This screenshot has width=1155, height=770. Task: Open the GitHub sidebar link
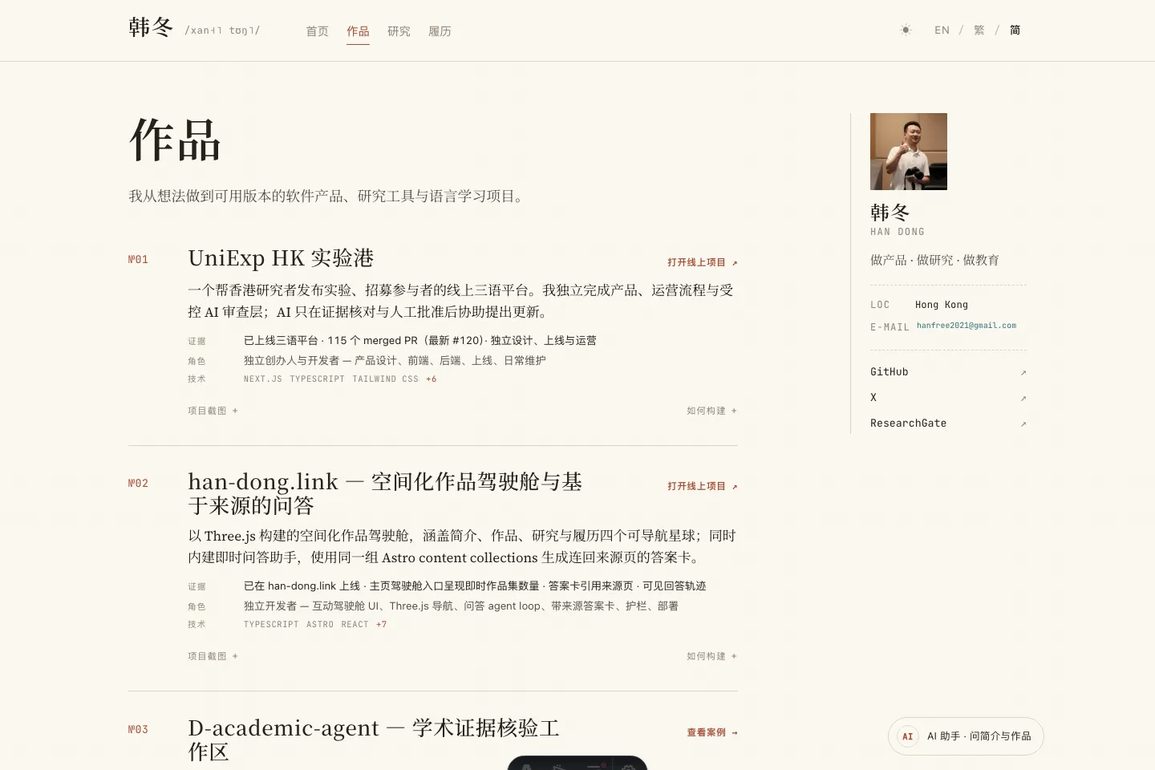click(x=948, y=372)
